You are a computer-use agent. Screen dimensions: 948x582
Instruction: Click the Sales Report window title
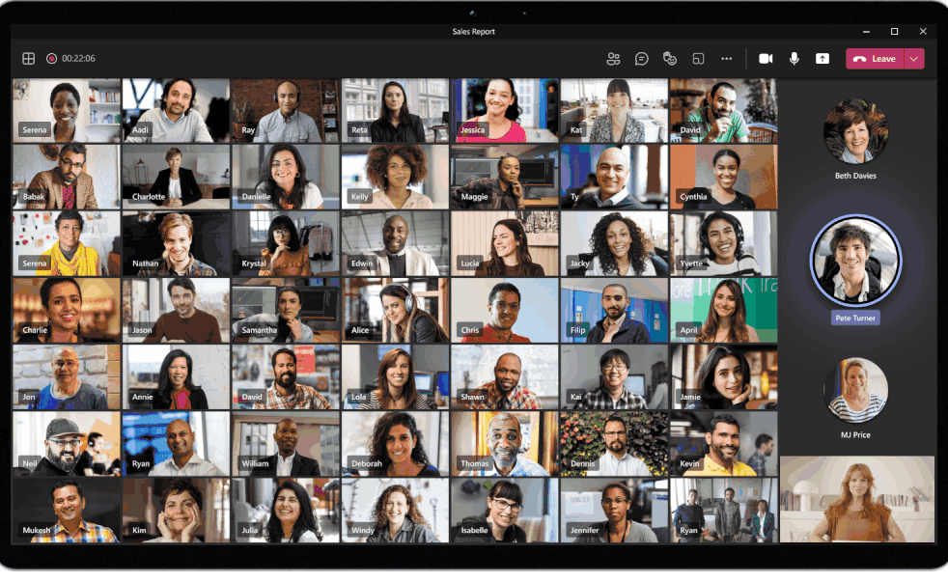point(473,32)
